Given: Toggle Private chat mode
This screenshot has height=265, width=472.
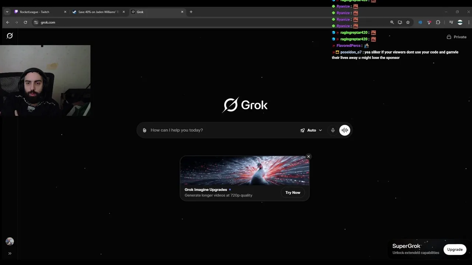Looking at the screenshot, I should (457, 37).
